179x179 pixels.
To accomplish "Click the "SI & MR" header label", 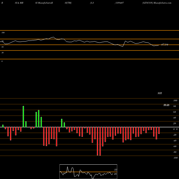I will (19, 3).
